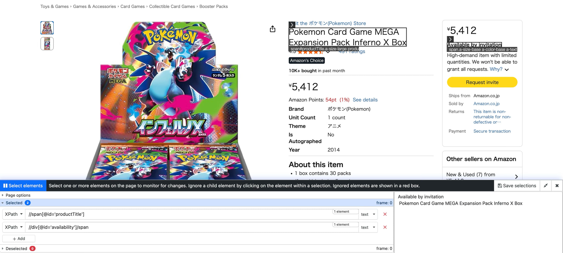
Task: Close the element selector toolbar
Action: (557, 185)
